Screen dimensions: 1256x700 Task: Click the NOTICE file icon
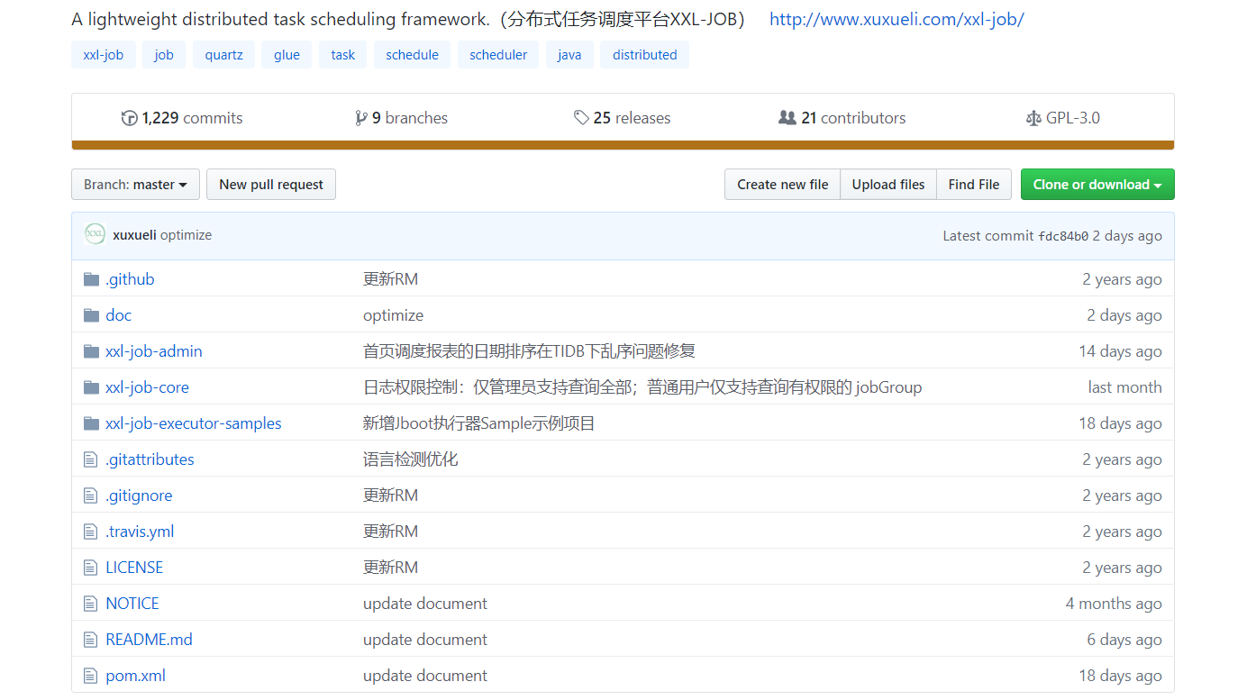click(x=90, y=604)
